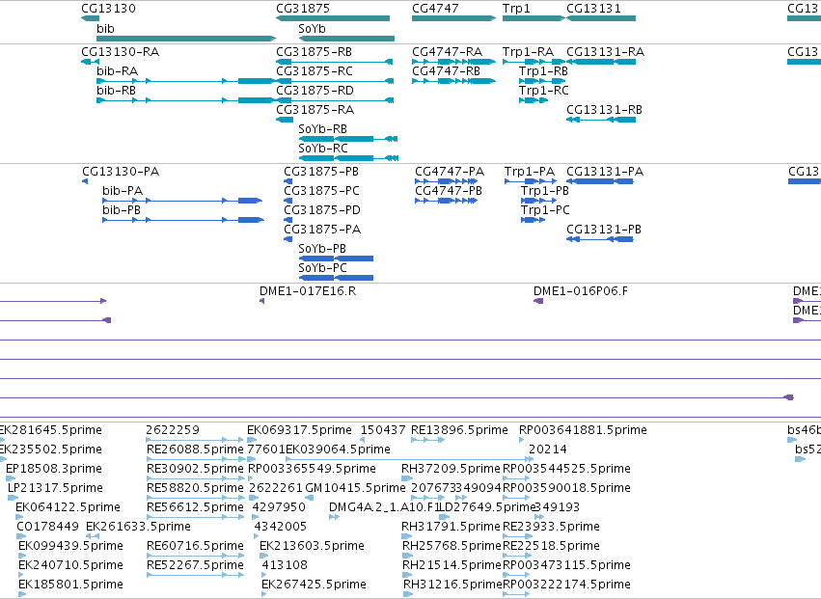Screen dimensions: 821x599
Task: Select EST label EP18508.3prime
Action: (54, 469)
